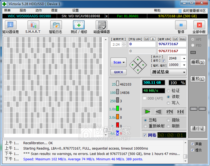Select the remap (重新映射) radio option
Image resolution: width=210 pixels, height=166 pixels.
(146, 126)
